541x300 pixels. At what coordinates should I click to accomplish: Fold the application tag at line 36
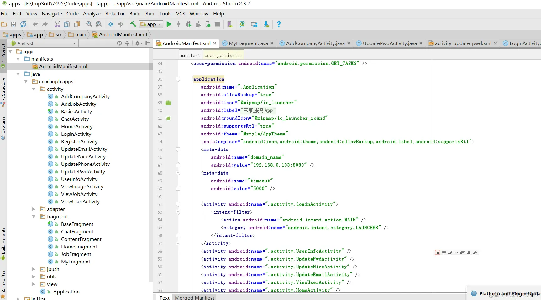[178, 79]
